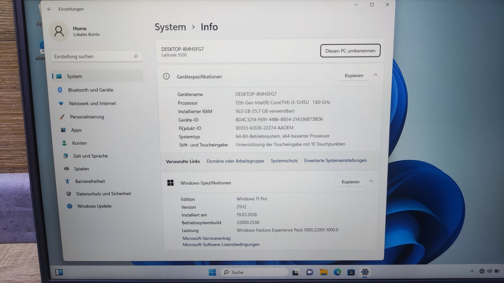The height and width of the screenshot is (283, 504).
Task: Click the System breadcrumb in the header
Action: pos(170,27)
